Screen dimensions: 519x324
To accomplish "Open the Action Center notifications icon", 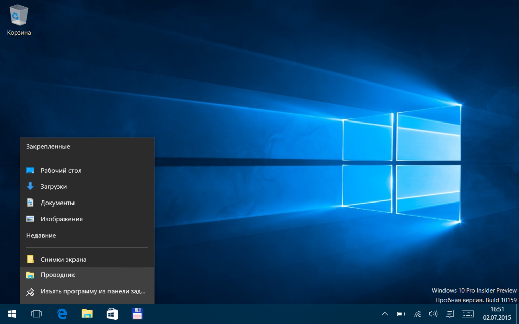I will pos(449,314).
